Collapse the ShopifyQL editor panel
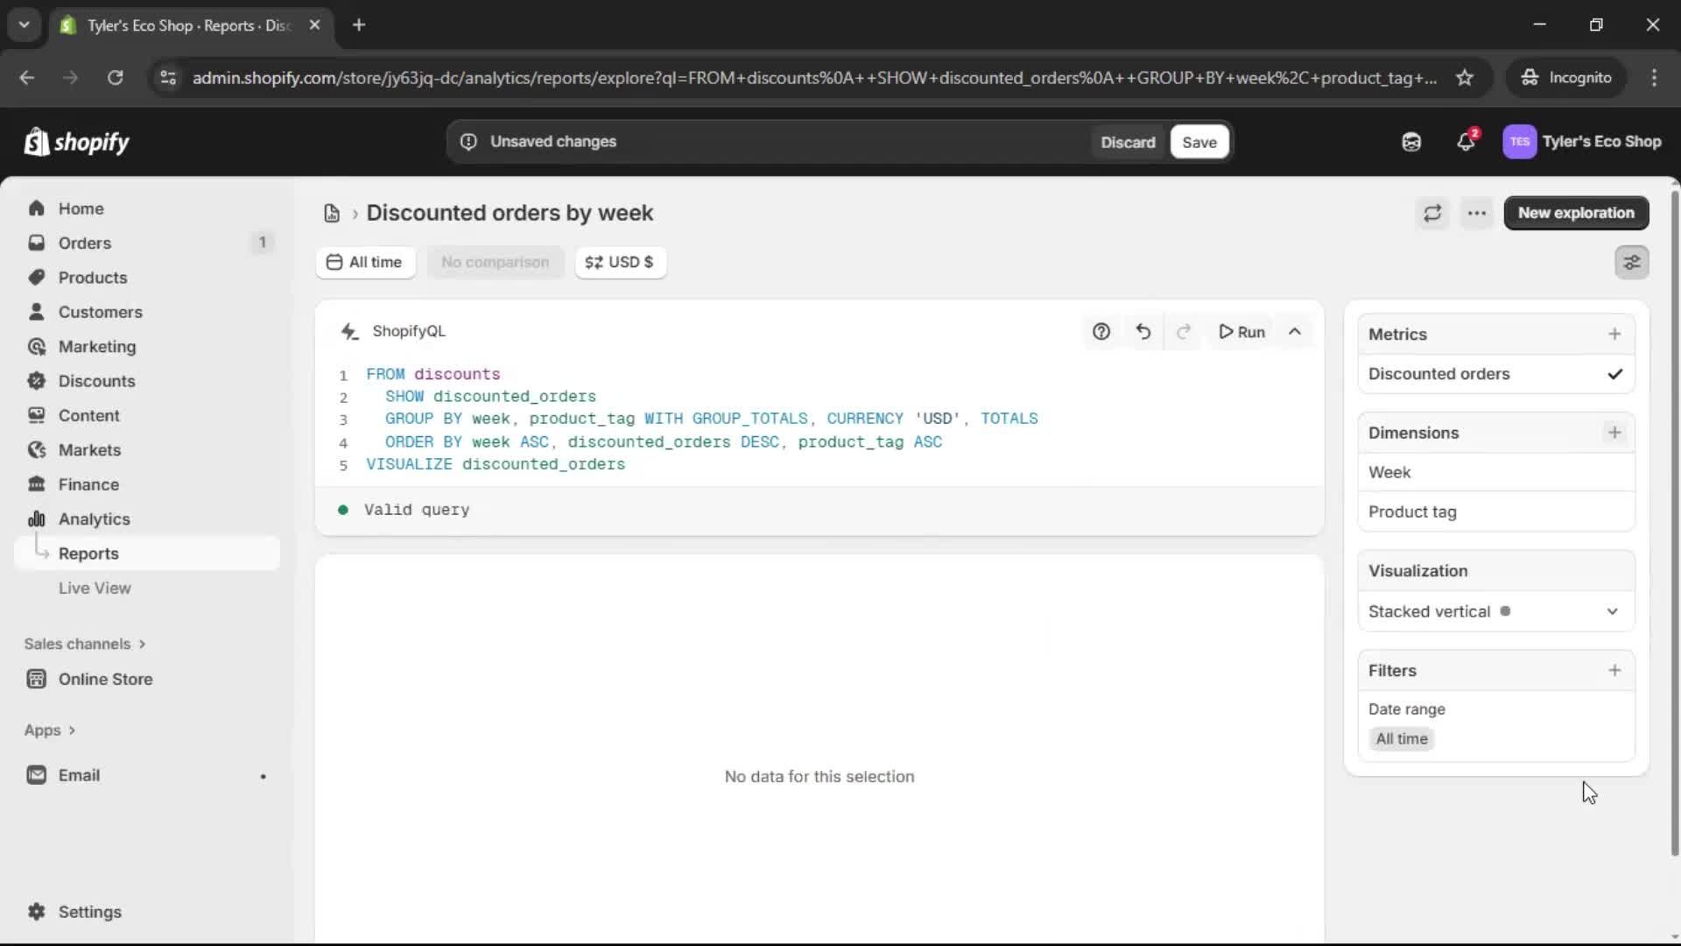1681x946 pixels. pyautogui.click(x=1295, y=332)
